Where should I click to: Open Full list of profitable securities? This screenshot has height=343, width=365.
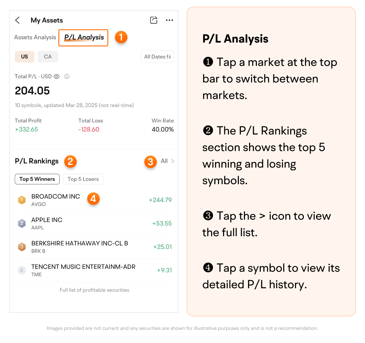point(94,290)
